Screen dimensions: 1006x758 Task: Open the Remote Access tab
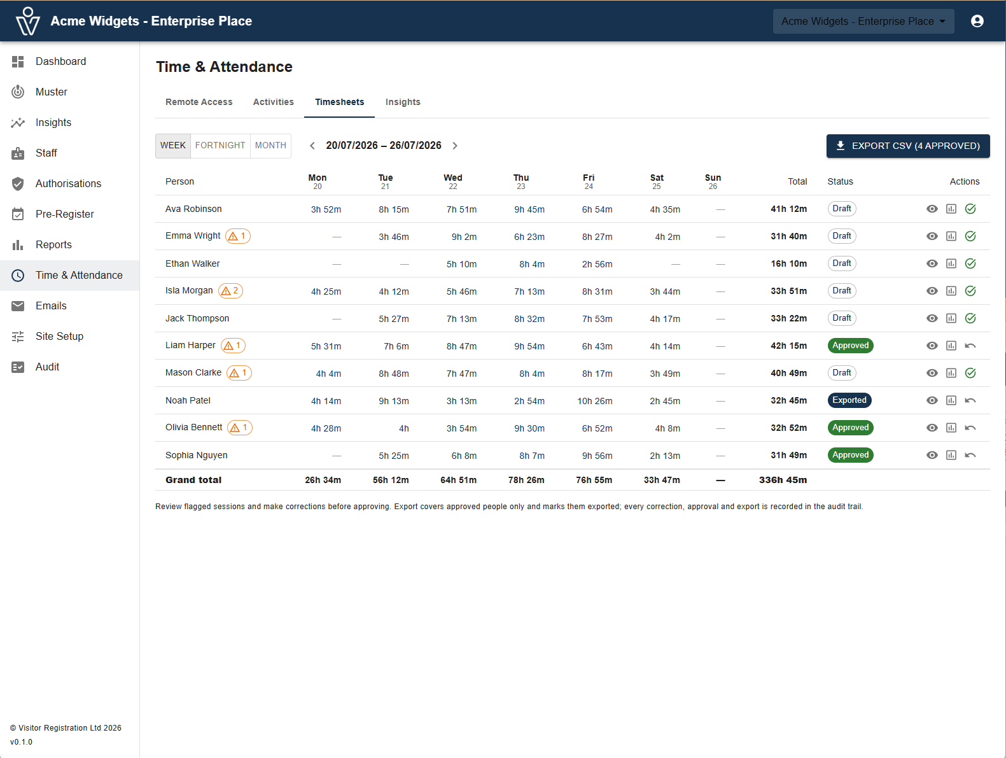199,102
